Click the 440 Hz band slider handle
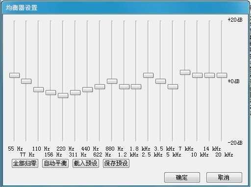 (x=88, y=90)
